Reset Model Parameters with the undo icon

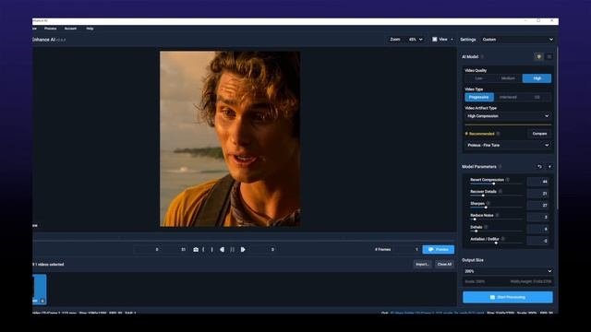[539, 167]
